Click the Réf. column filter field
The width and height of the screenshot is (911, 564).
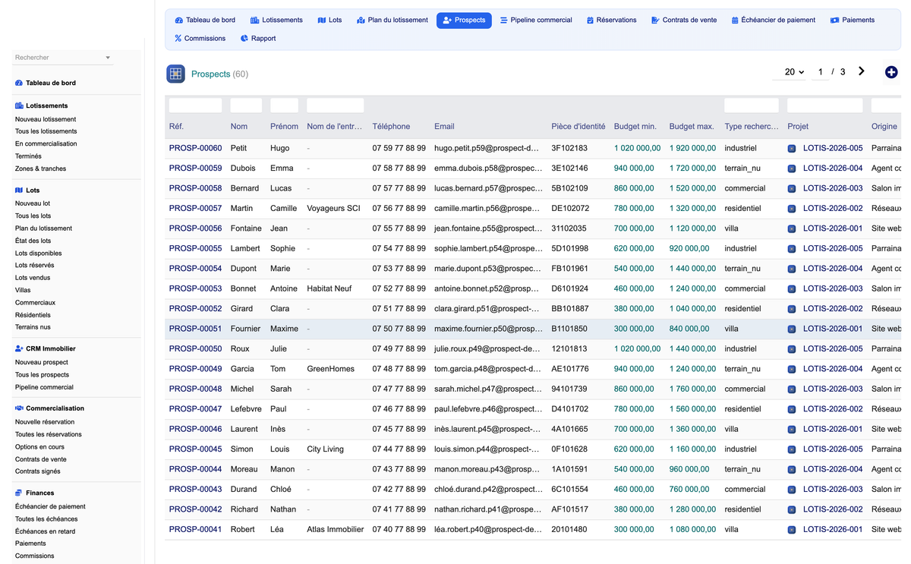[x=196, y=106]
